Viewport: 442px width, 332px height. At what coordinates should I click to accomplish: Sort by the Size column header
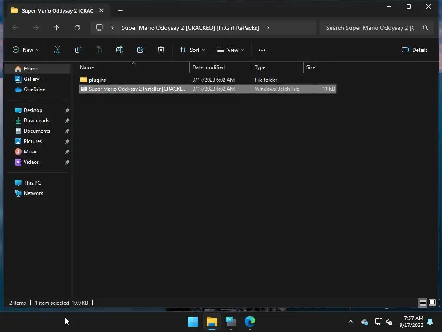pos(321,67)
